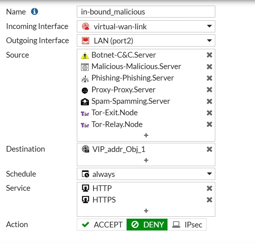This screenshot has width=255, height=247.
Task: Set Action to IPsec
Action: click(187, 224)
